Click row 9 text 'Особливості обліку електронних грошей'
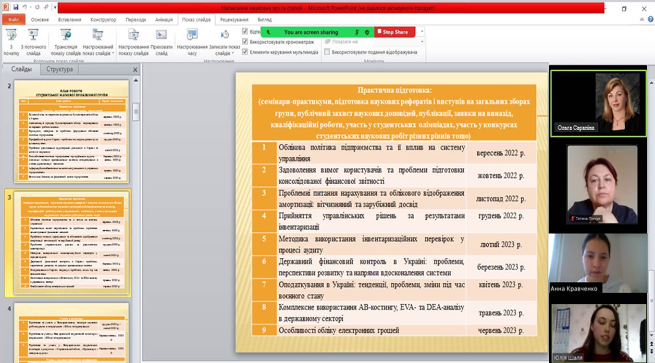Image resolution: width=655 pixels, height=363 pixels. pyautogui.click(x=339, y=330)
